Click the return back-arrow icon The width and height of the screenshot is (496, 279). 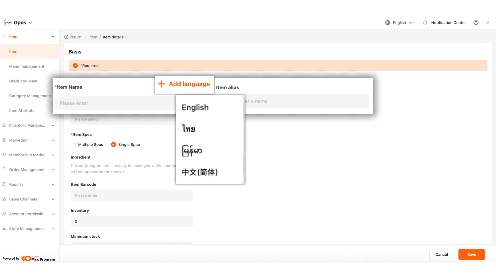point(66,37)
